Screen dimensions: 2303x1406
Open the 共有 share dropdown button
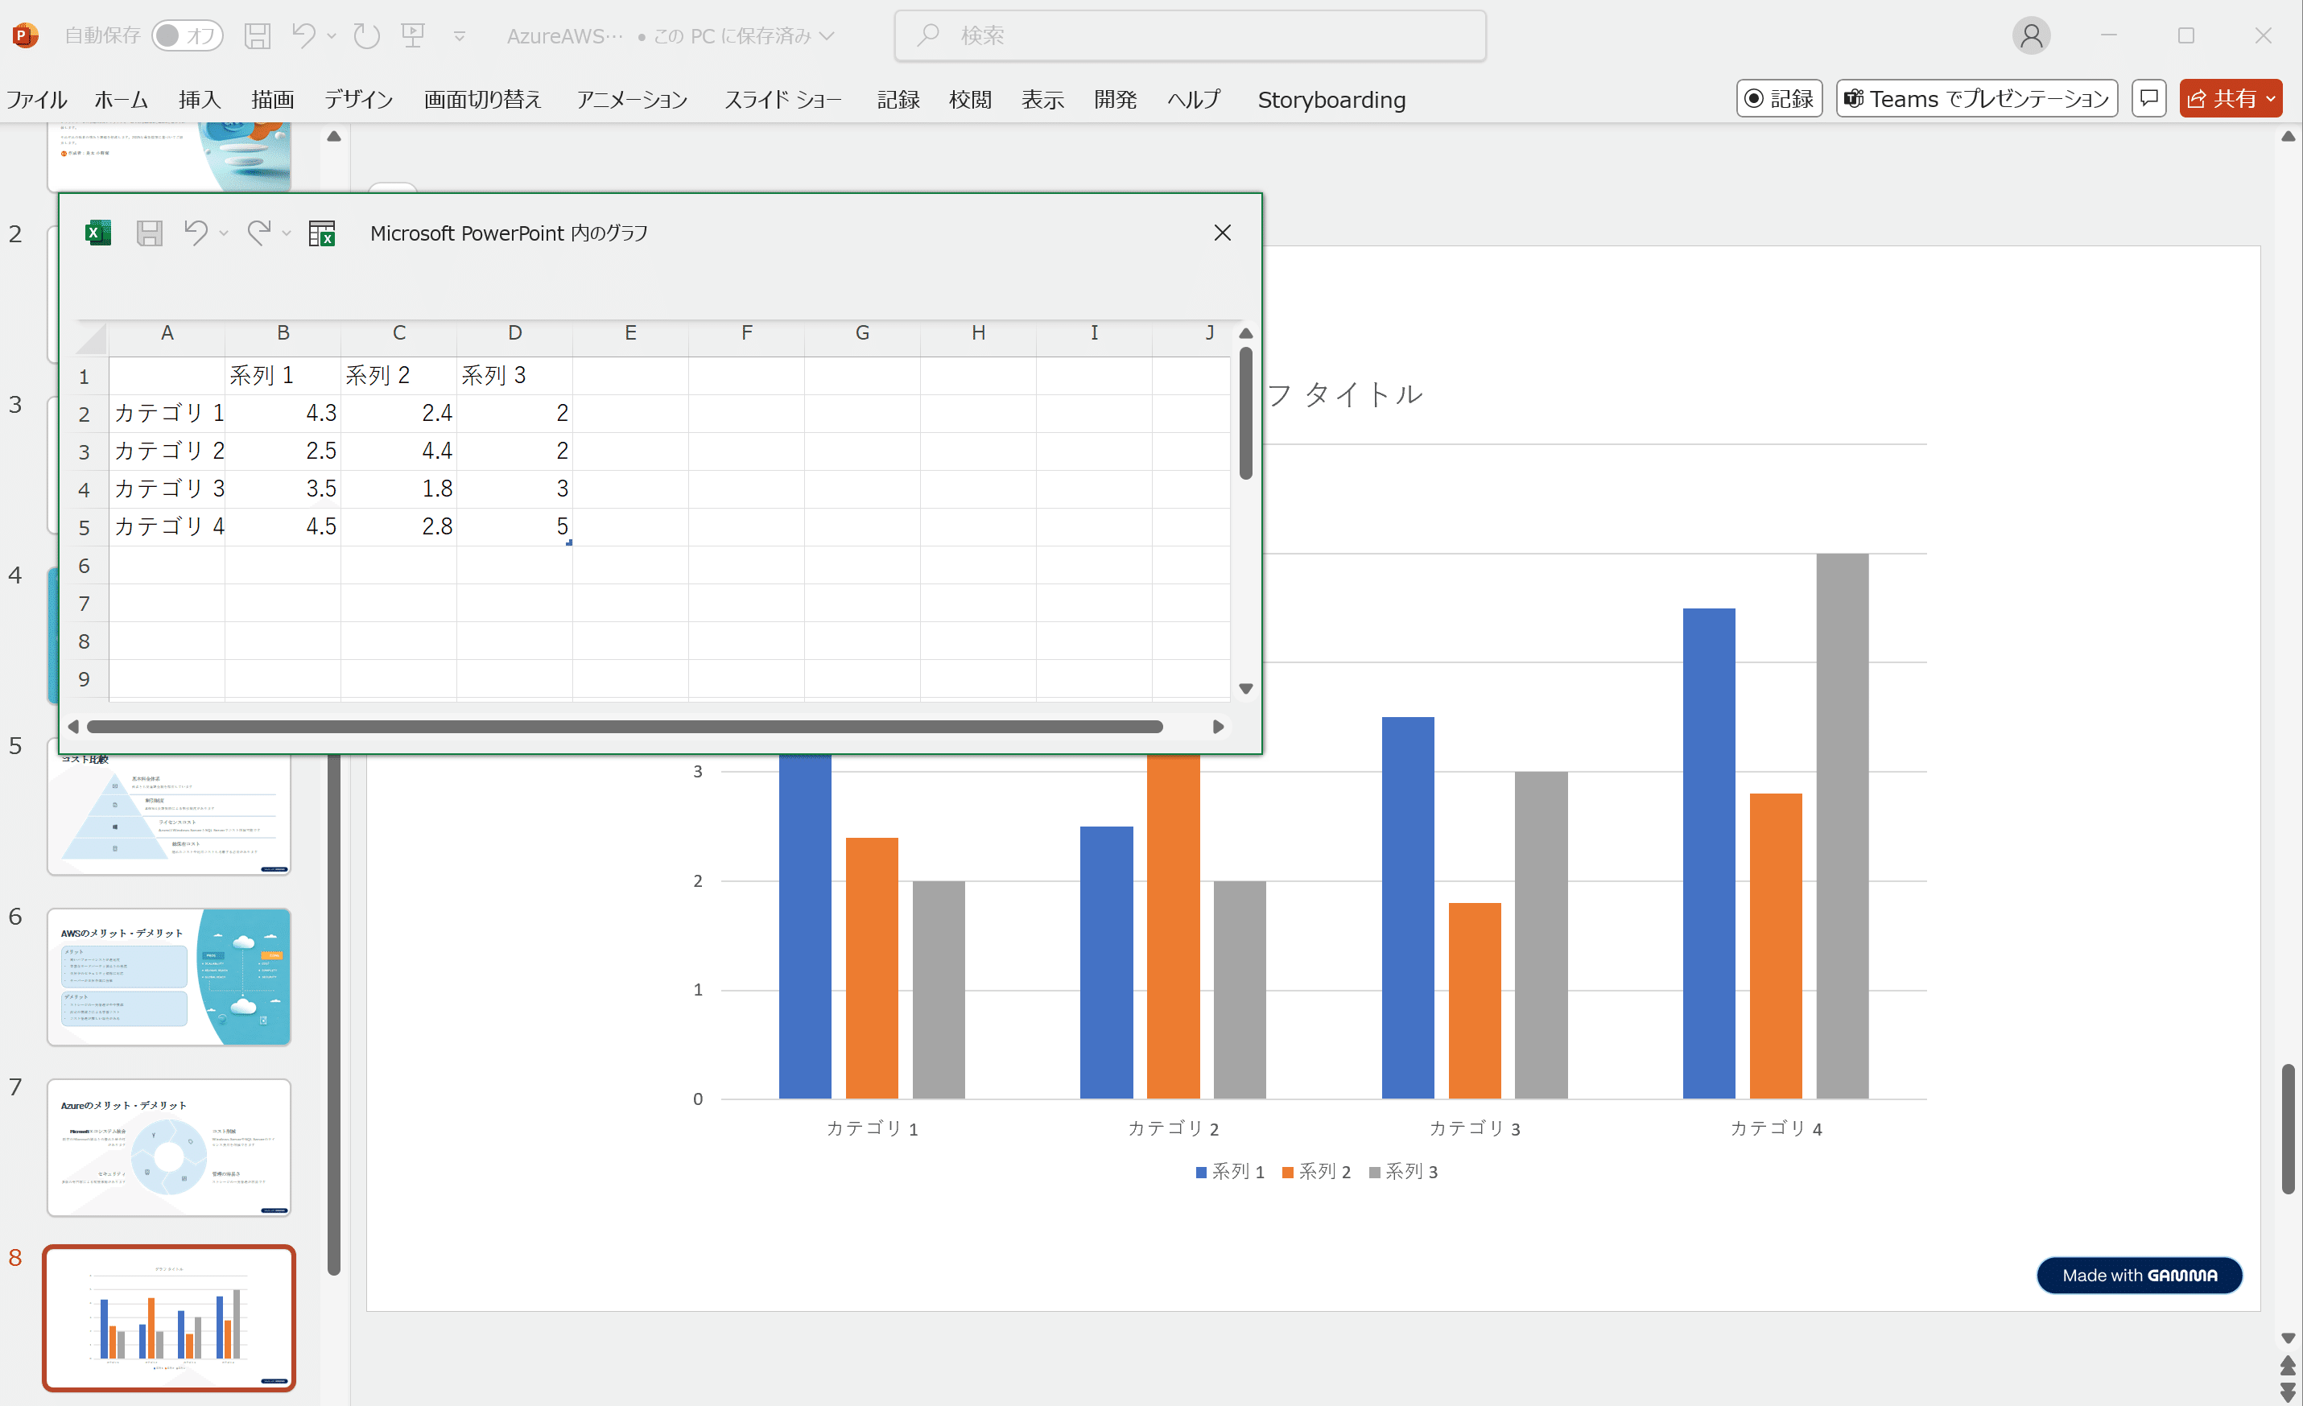[2230, 98]
